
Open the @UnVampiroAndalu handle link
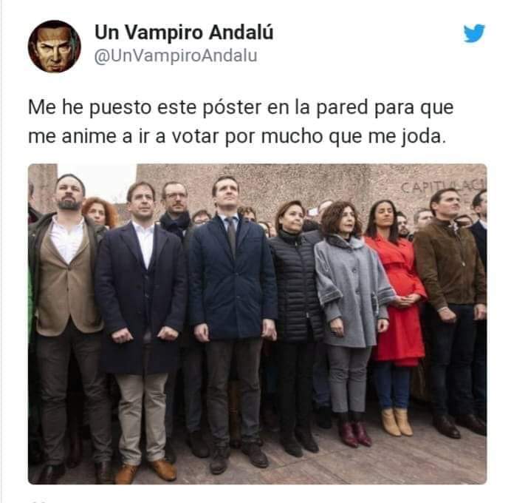coord(176,55)
